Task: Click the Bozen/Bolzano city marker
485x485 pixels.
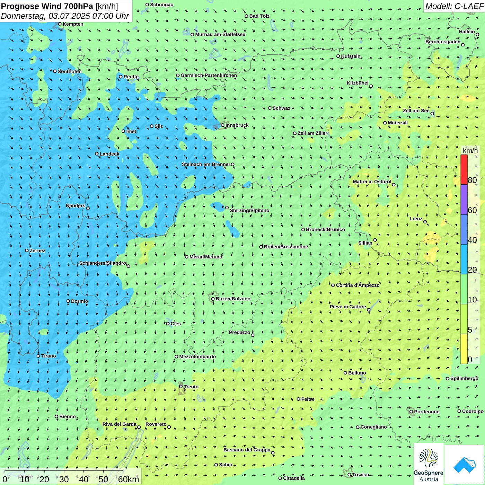Action: coord(213,299)
